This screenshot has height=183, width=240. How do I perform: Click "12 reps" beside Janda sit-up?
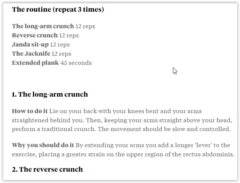pos(60,45)
